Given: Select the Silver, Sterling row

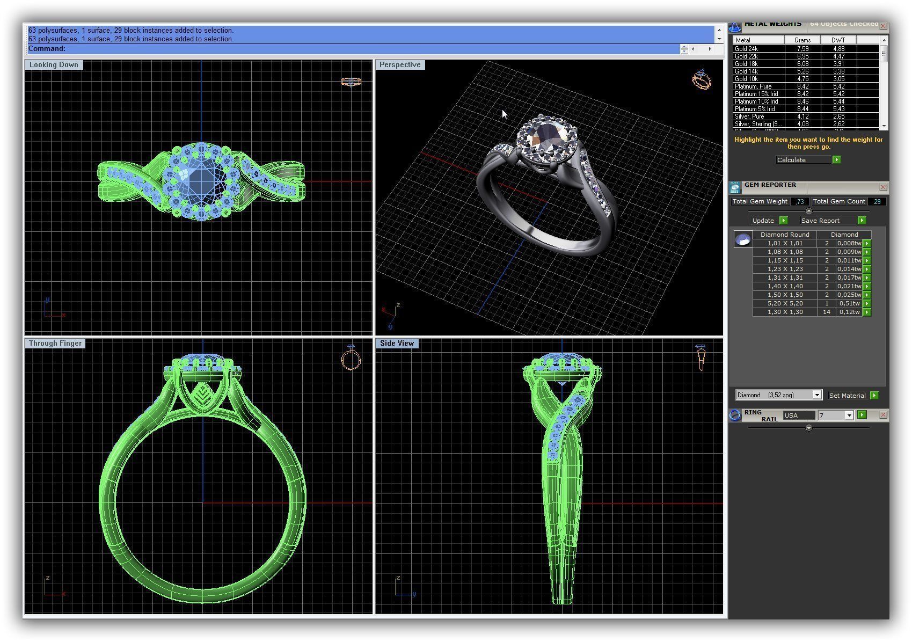Looking at the screenshot, I should pos(806,124).
